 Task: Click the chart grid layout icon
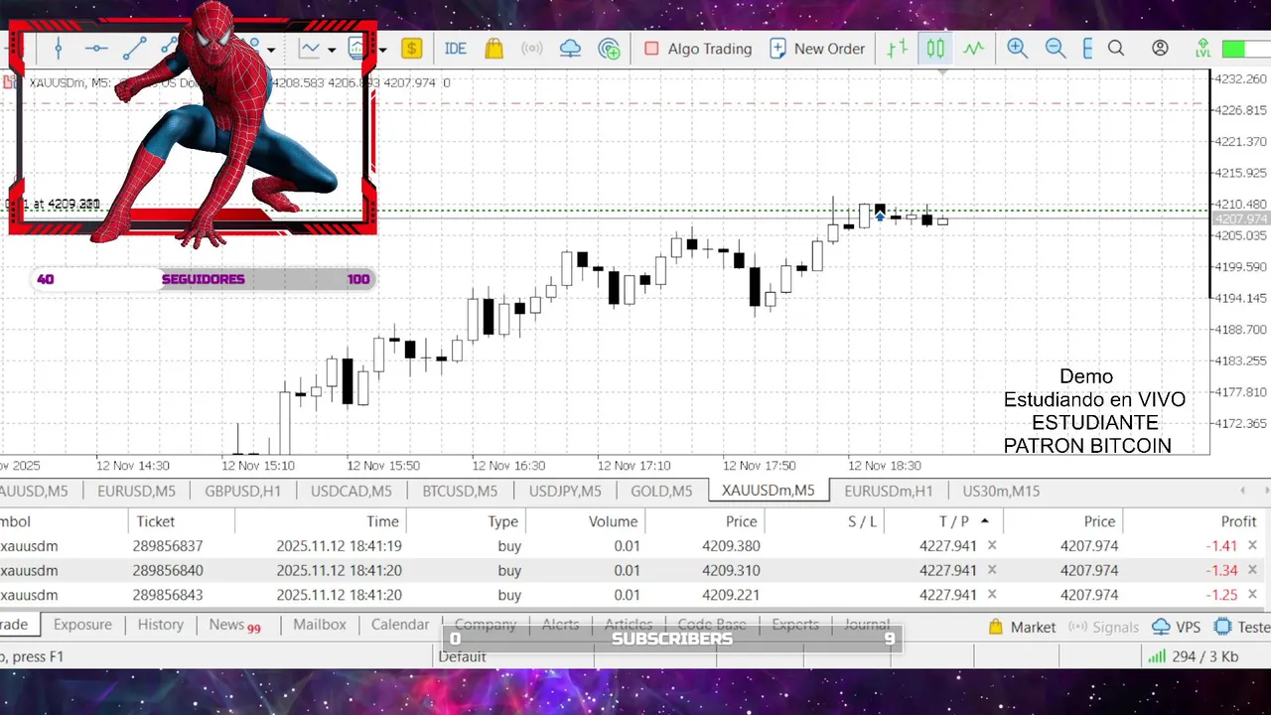(x=1087, y=48)
